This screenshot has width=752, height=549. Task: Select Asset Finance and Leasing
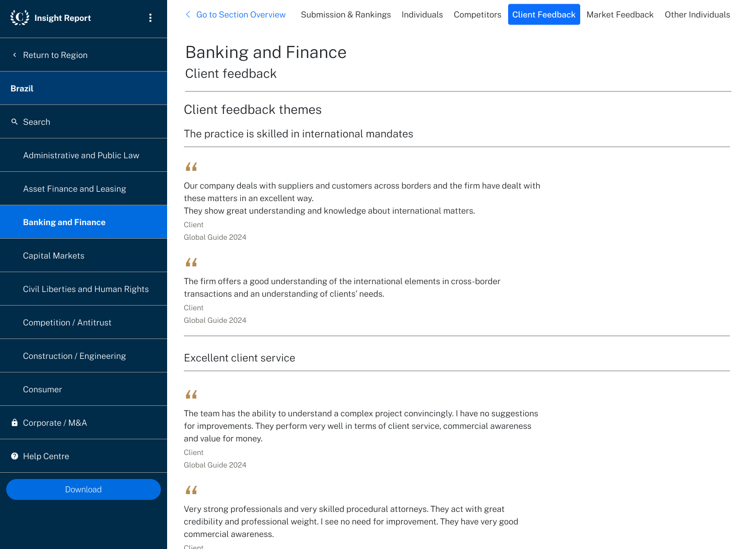click(75, 189)
